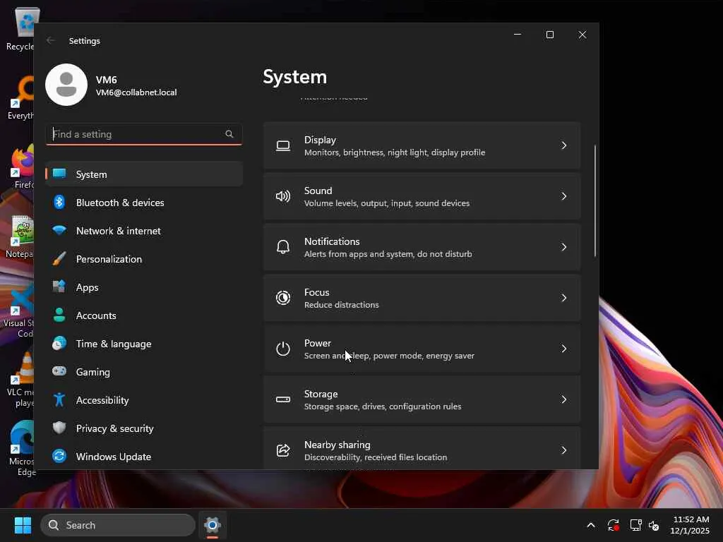
Task: Select Apps in the settings sidebar
Action: click(88, 287)
